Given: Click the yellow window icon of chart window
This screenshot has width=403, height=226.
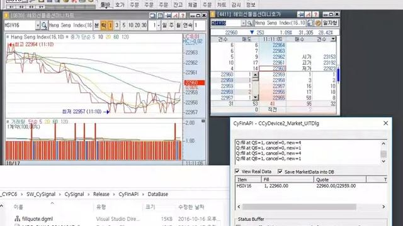Looking at the screenshot, I should 6,15.
